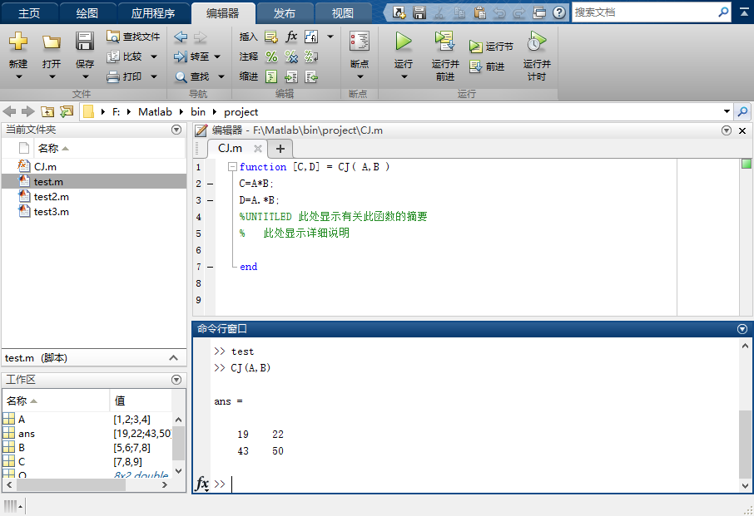Search the current folder with magnifier icon
754x516 pixels.
pyautogui.click(x=742, y=112)
